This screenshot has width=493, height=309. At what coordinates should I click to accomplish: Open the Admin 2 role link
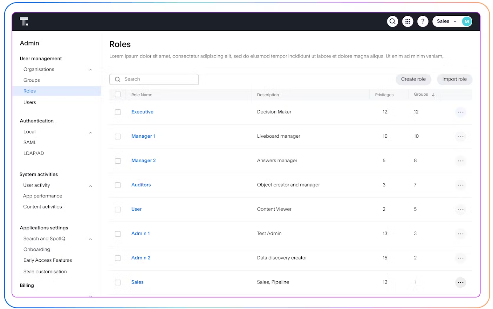141,258
